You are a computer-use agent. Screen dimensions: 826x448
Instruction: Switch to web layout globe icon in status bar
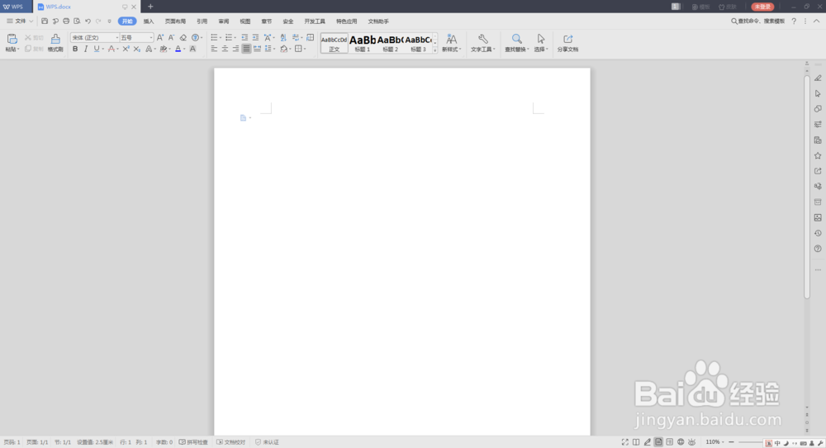pos(681,442)
